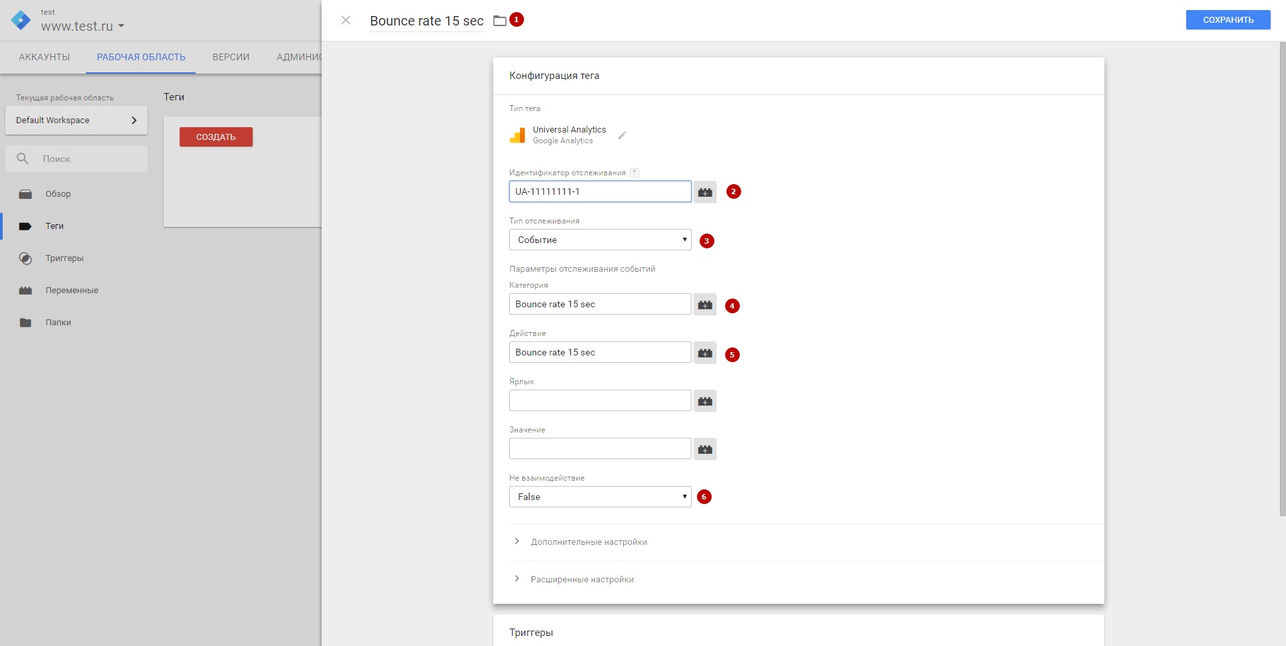The width and height of the screenshot is (1286, 646).
Task: Click the vertical page scrollbar
Action: coord(1282,278)
